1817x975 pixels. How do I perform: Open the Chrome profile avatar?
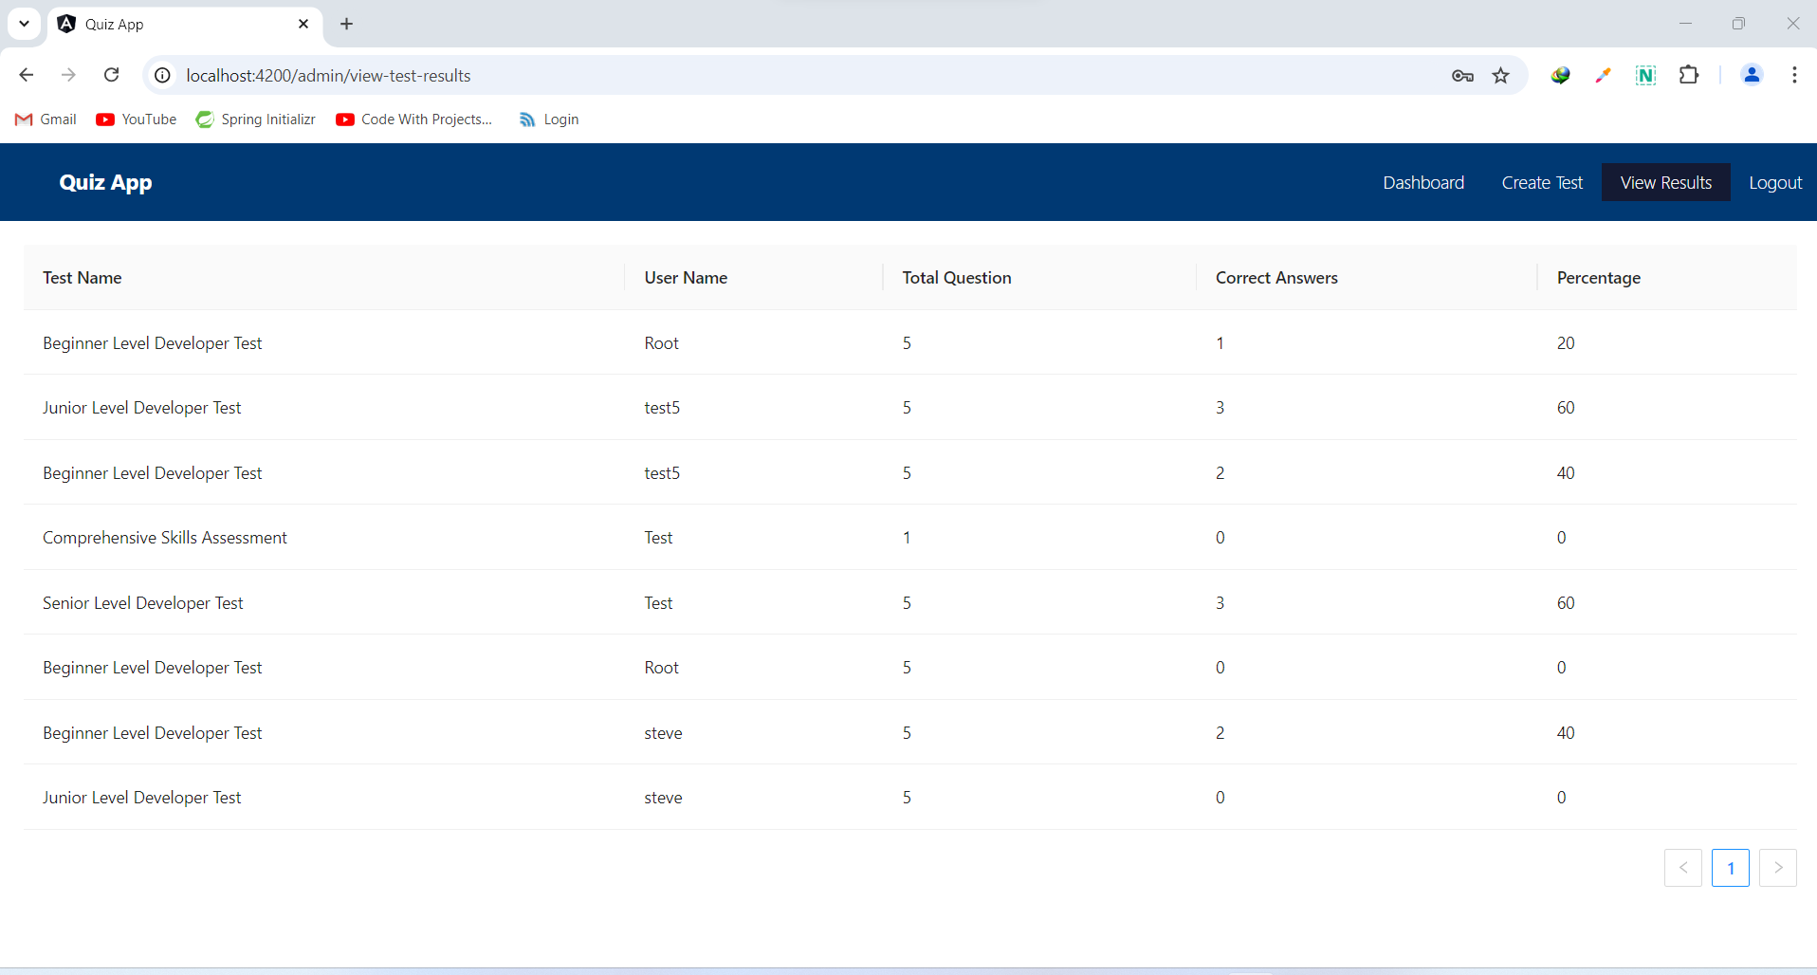pyautogui.click(x=1752, y=75)
